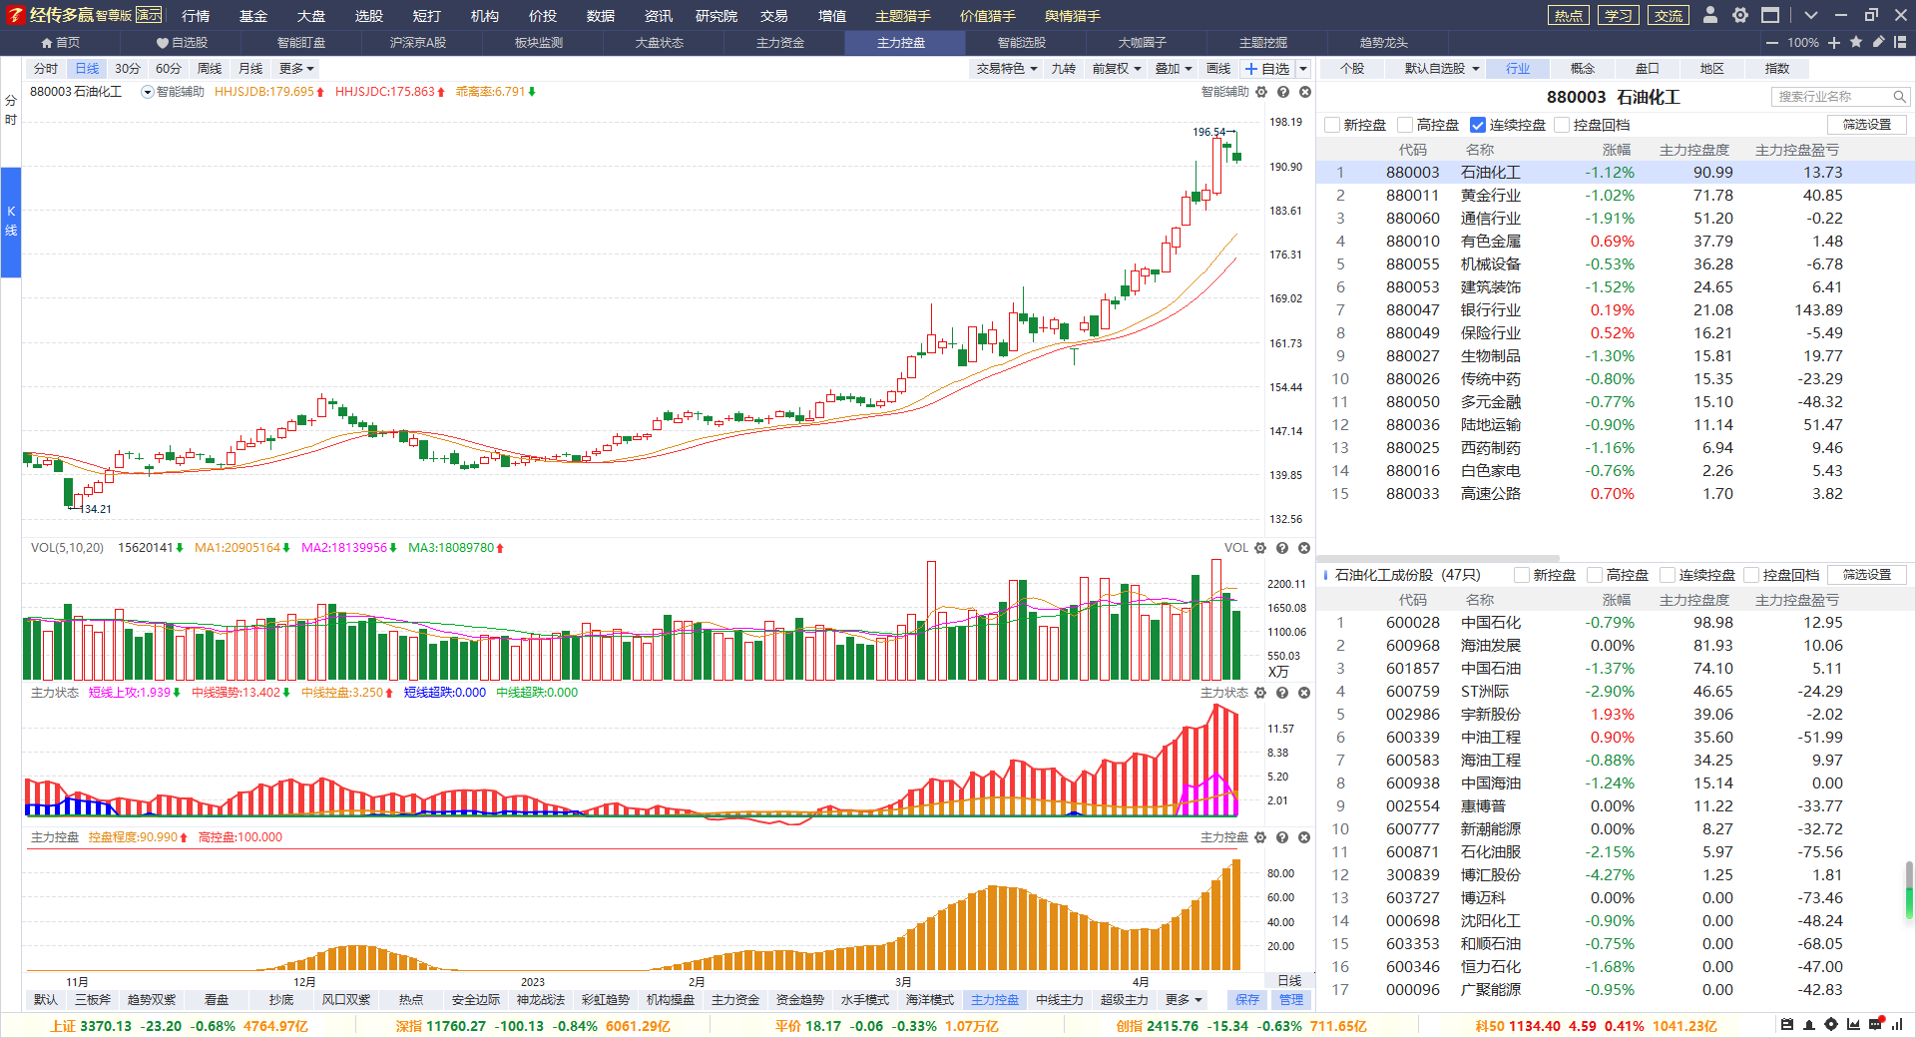Close the 主力状态 indicator panel
1916x1038 pixels.
tap(1303, 693)
